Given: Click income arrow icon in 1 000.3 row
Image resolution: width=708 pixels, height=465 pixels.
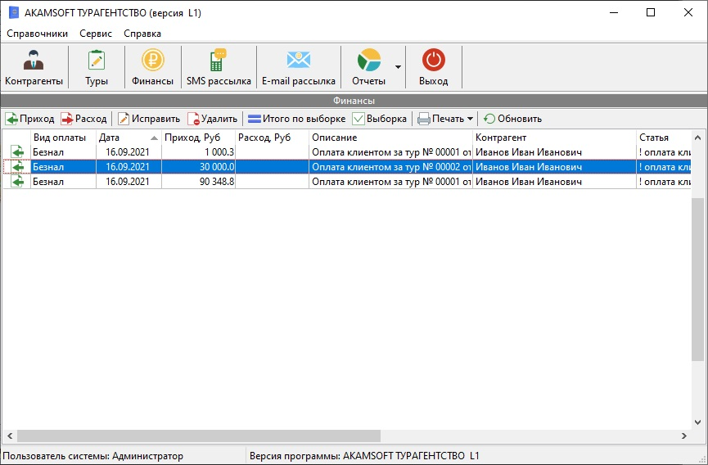Looking at the screenshot, I should coord(17,152).
